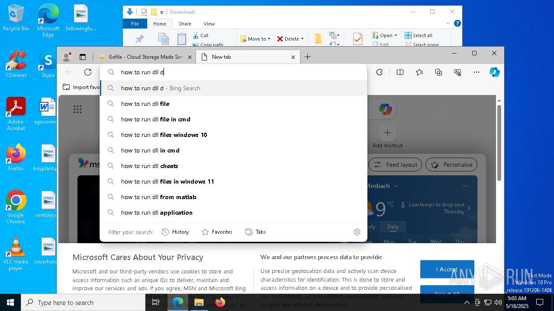554x311 pixels.
Task: Toggle the split screen icon
Action: 400,72
